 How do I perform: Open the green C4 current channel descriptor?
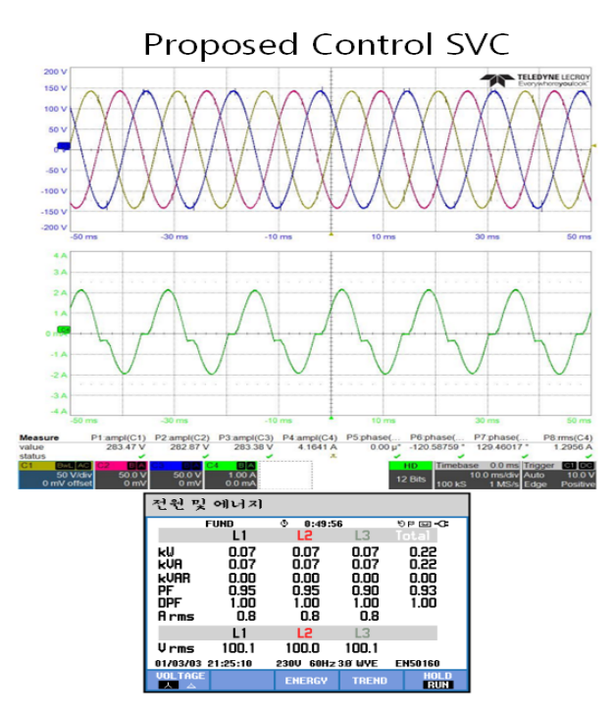231,475
